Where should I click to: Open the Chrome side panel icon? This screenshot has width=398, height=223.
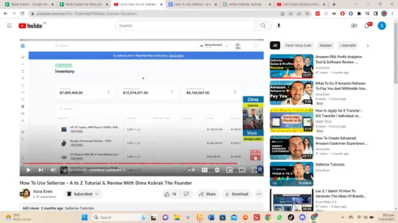(x=376, y=13)
